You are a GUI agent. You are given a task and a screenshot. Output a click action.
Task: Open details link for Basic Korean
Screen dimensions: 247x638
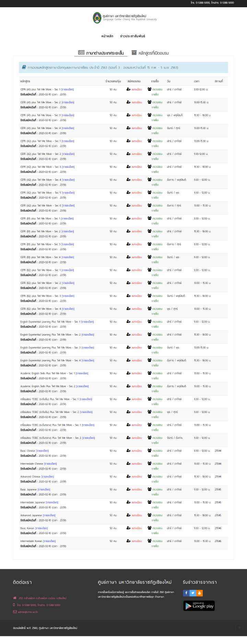coord(42,528)
